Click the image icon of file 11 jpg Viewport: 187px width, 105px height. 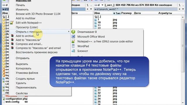[x=96, y=25]
